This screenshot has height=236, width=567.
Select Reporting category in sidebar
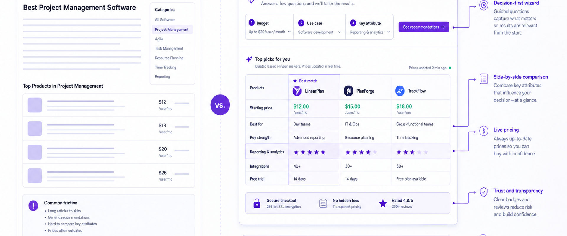162,76
